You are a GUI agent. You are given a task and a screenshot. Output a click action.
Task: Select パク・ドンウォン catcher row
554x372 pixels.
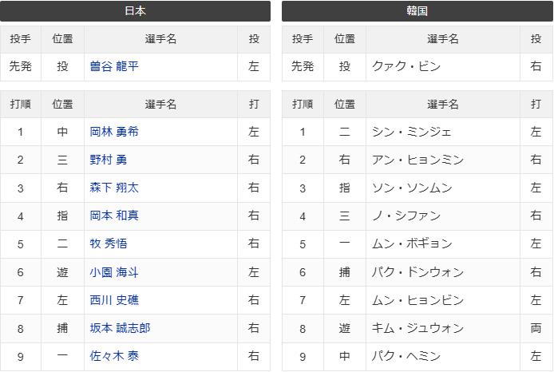click(417, 272)
